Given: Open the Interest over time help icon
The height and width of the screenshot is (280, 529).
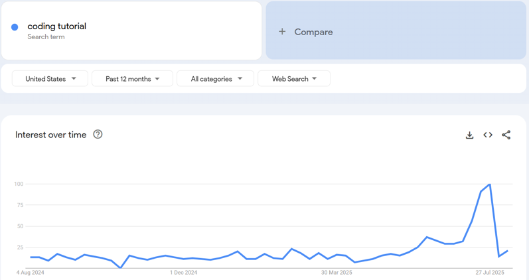Looking at the screenshot, I should click(98, 135).
